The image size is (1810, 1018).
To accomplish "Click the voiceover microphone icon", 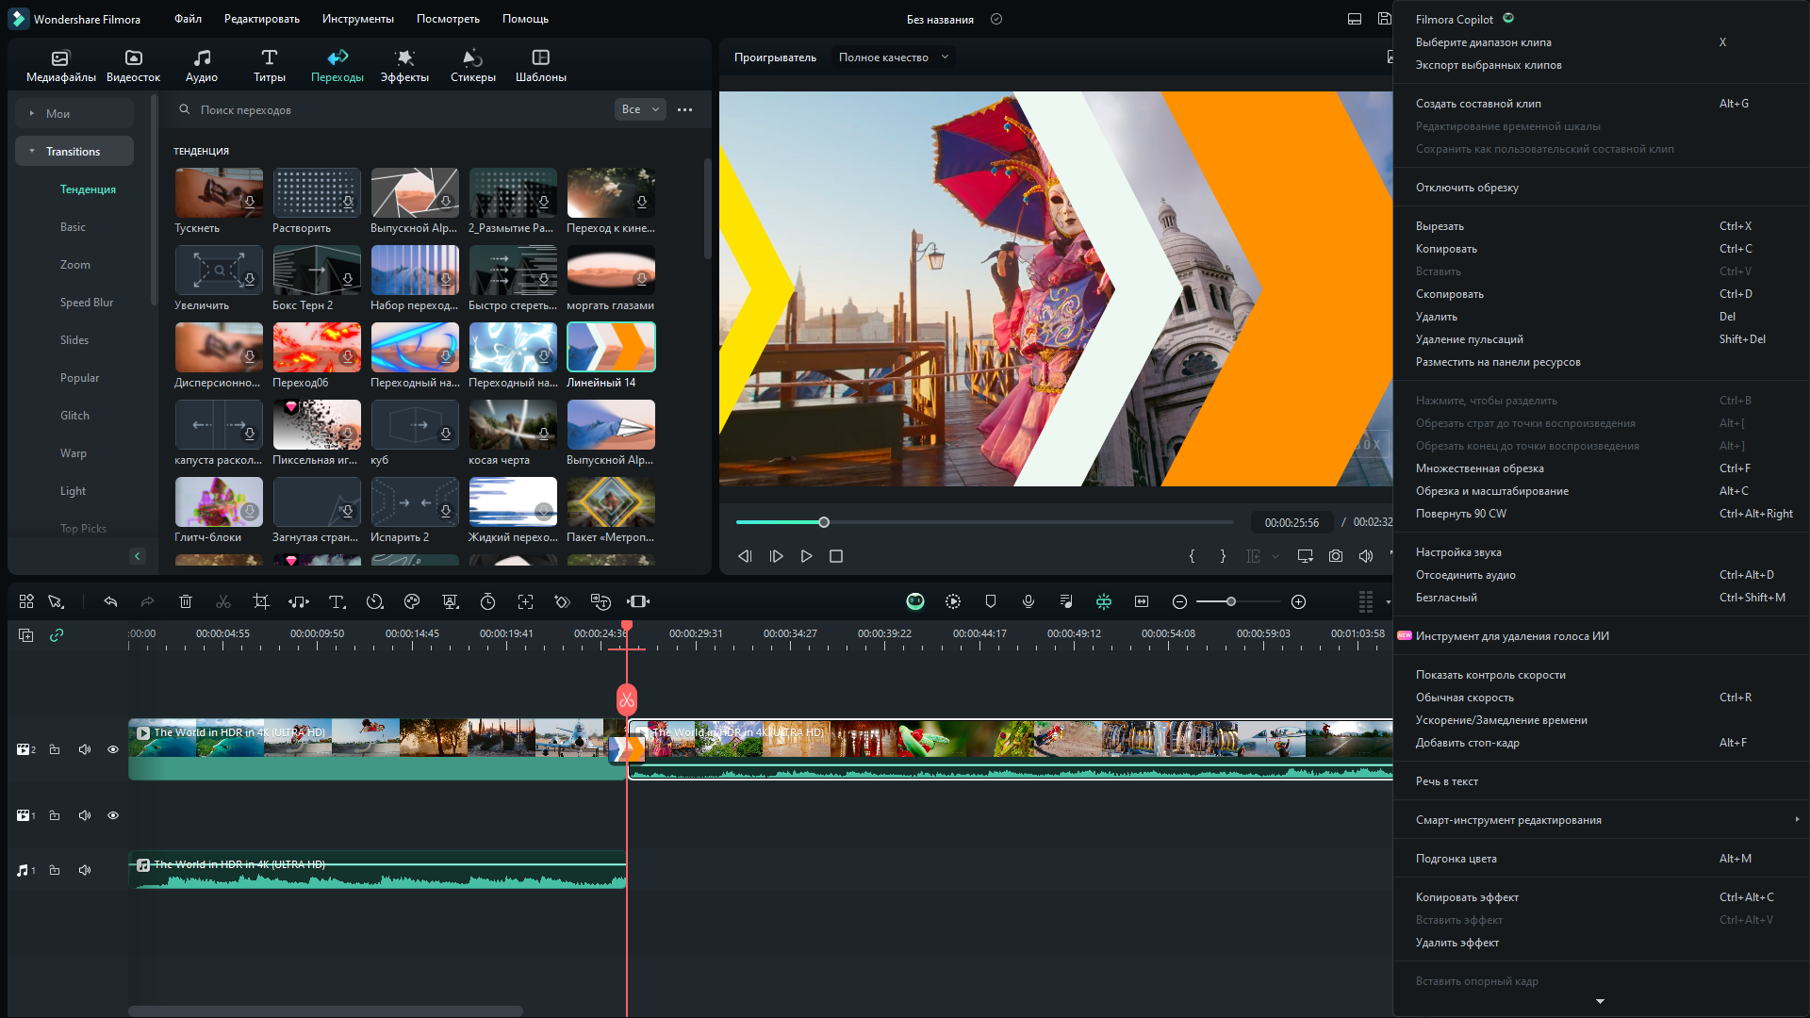I will pyautogui.click(x=1028, y=601).
